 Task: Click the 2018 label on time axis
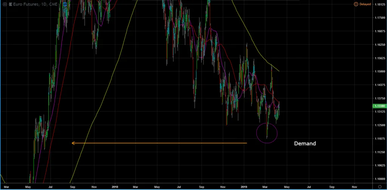[x=115, y=187]
